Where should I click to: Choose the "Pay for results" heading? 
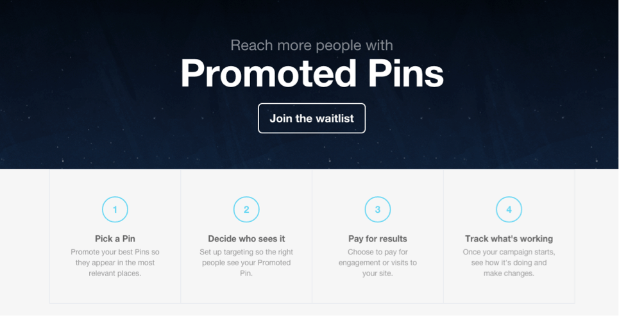(378, 239)
